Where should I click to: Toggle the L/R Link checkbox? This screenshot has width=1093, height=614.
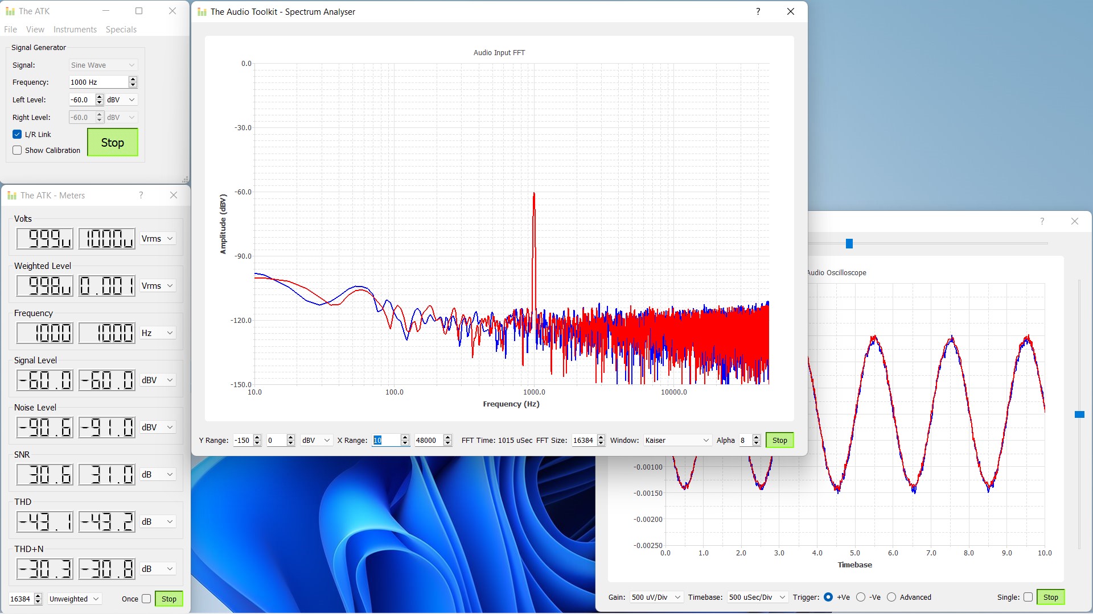[17, 134]
